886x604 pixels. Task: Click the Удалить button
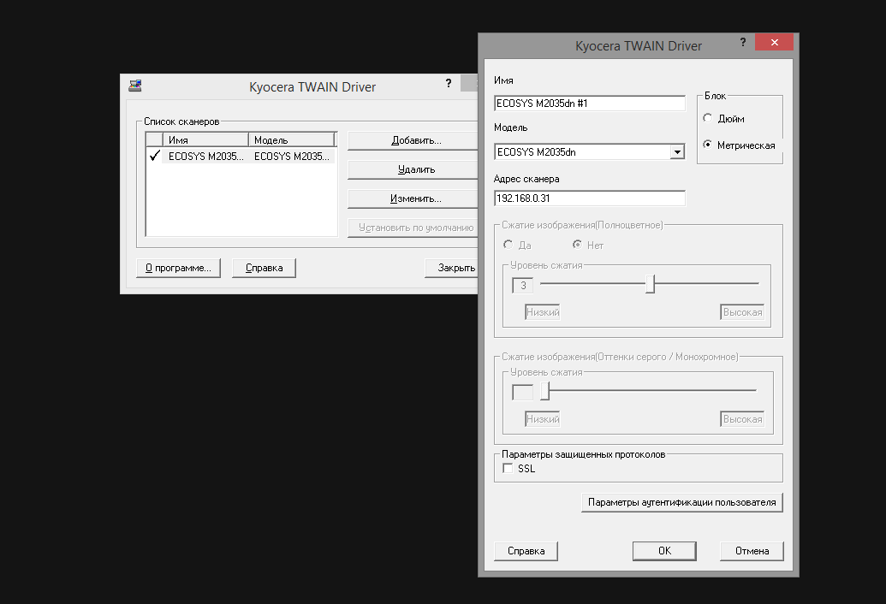point(413,169)
